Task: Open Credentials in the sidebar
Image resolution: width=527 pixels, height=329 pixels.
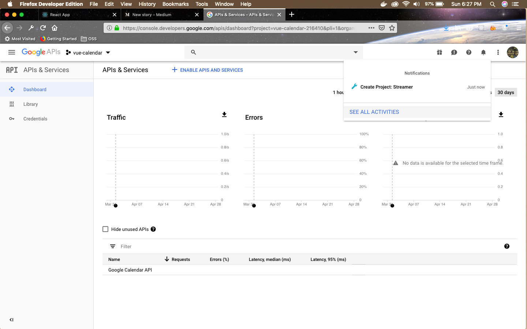Action: 46,119
